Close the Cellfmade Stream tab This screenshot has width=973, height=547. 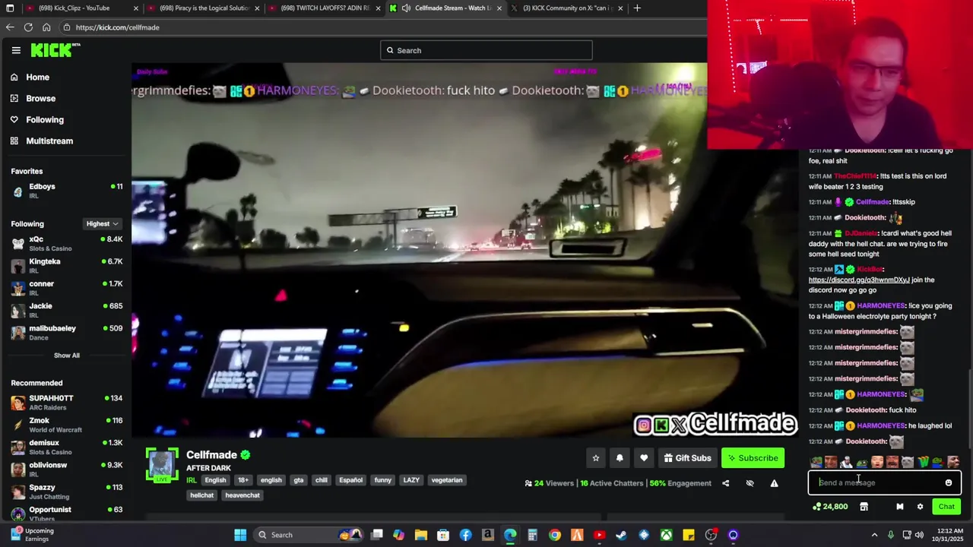click(x=499, y=8)
